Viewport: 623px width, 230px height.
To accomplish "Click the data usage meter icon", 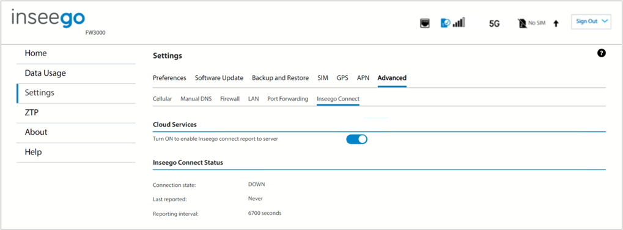I will pos(446,23).
